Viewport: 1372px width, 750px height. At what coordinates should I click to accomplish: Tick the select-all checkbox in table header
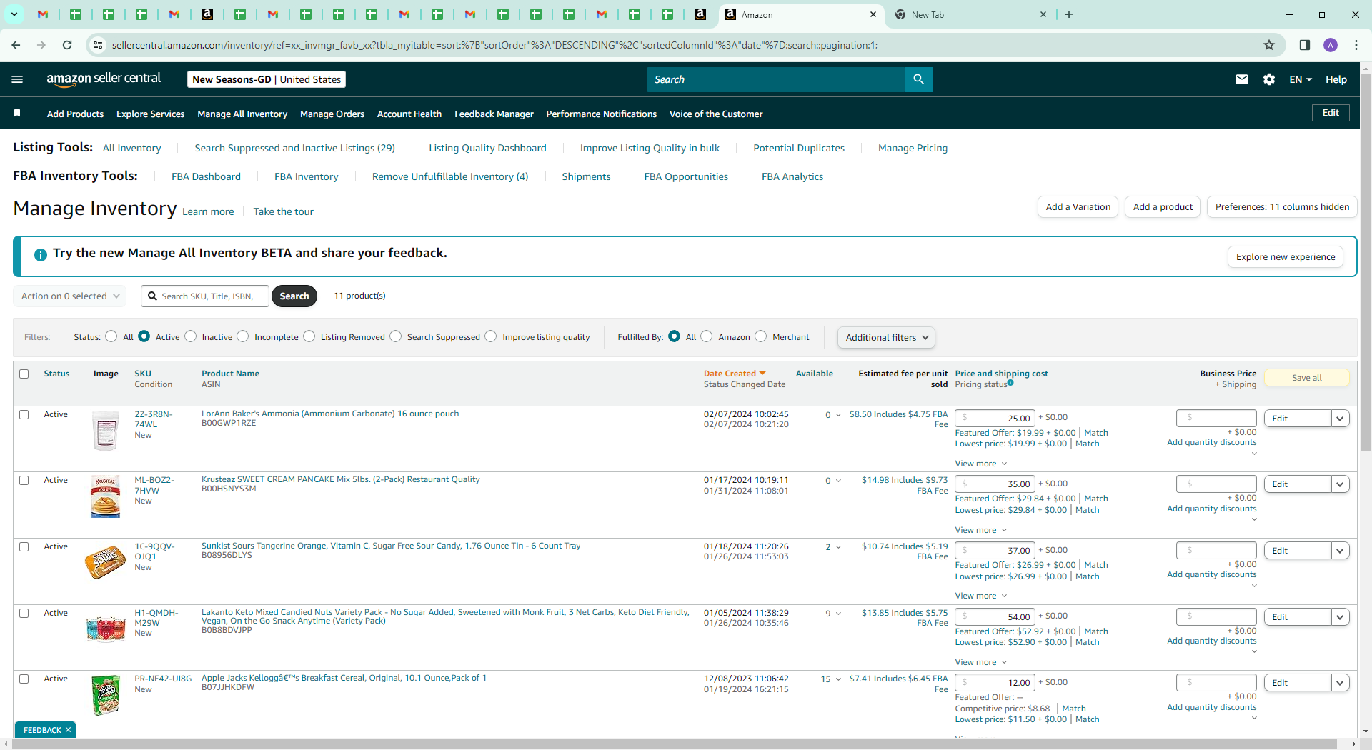(x=24, y=374)
